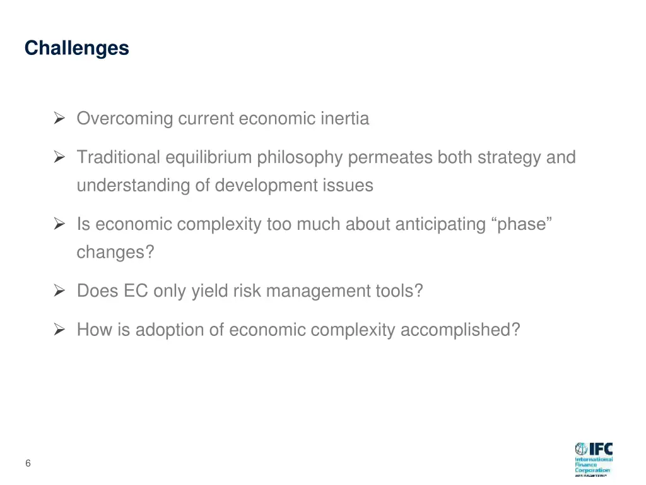Click 'International Finance Corporation' text under logo
Image resolution: width=646 pixels, height=485 pixels.
[x=594, y=465]
